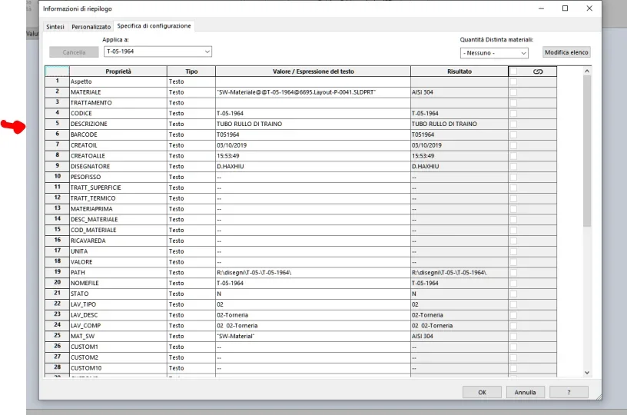Click the chain link column header icon
The width and height of the screenshot is (627, 415).
537,71
